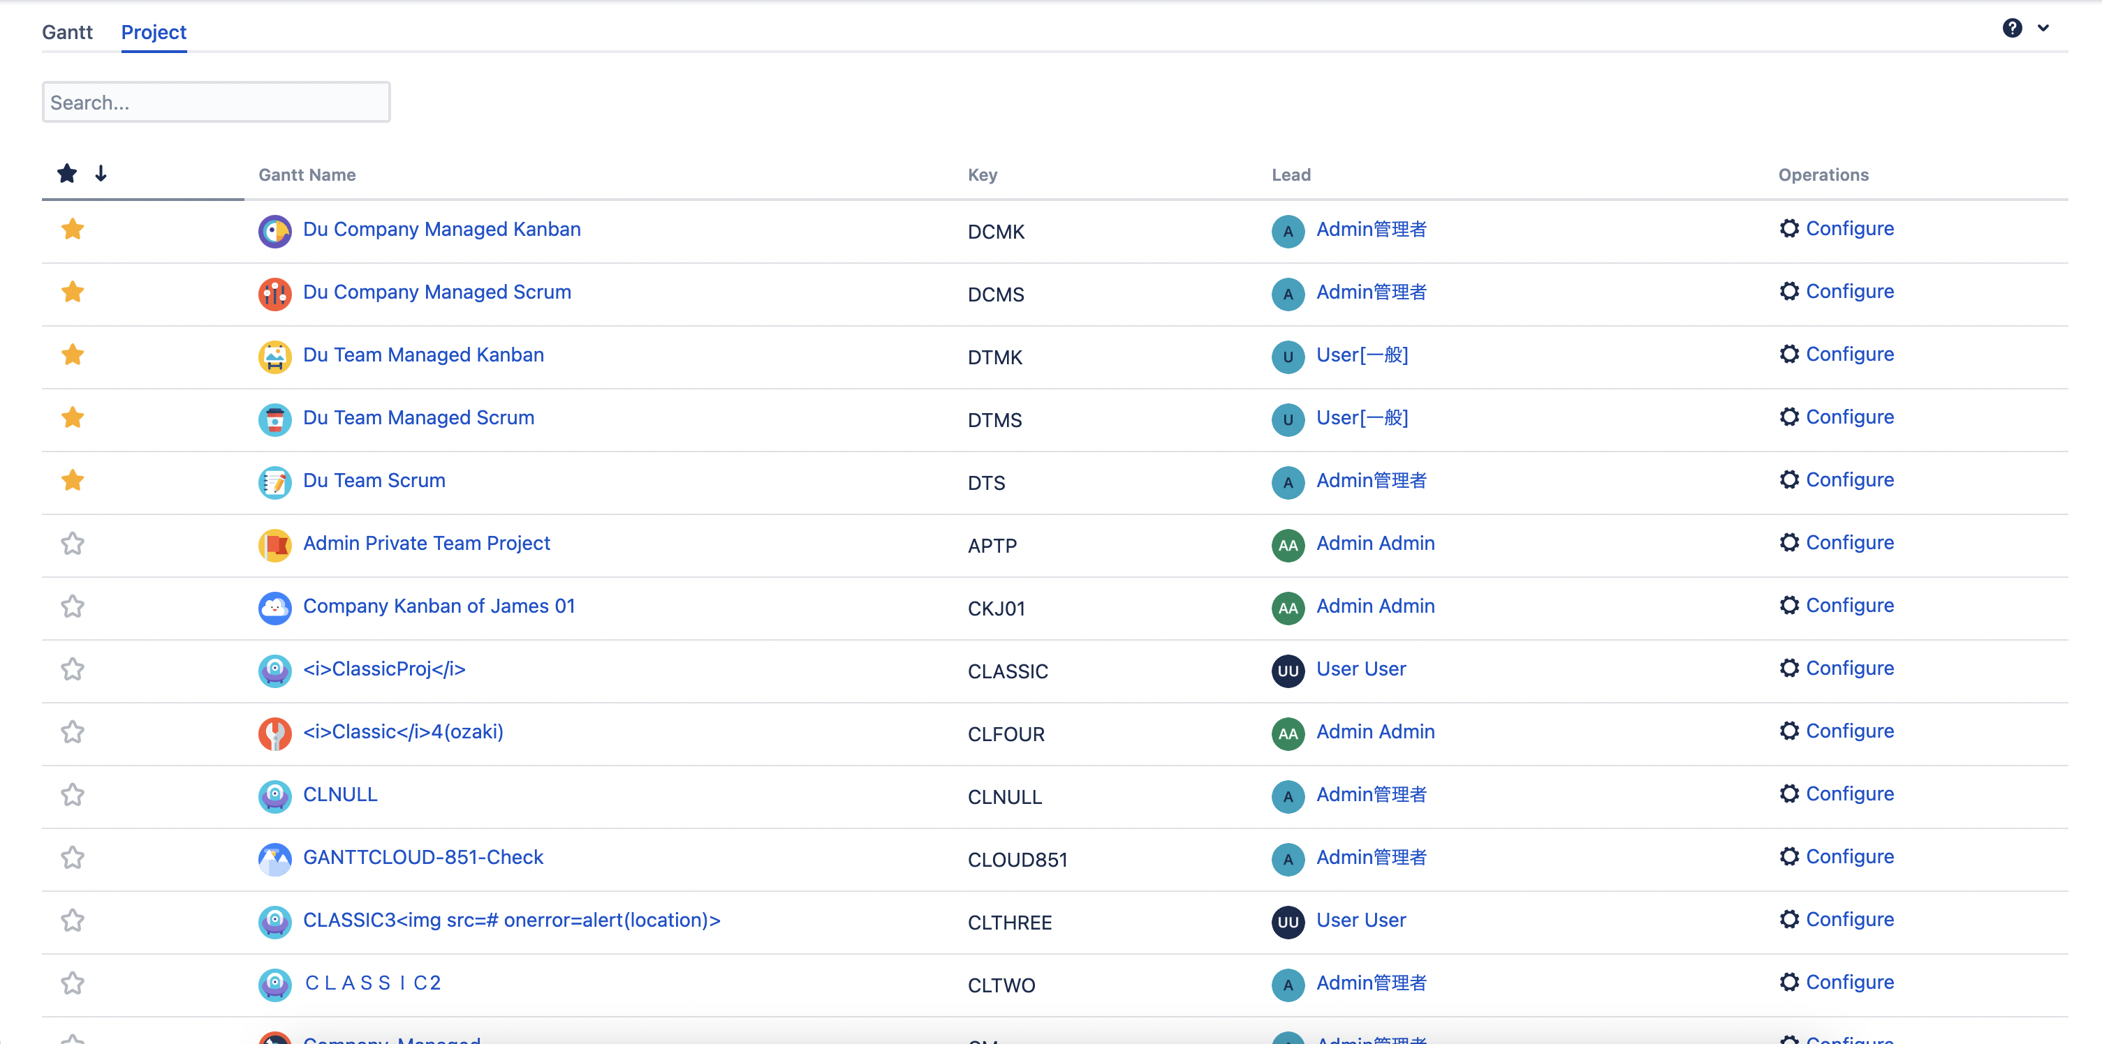The width and height of the screenshot is (2102, 1044).
Task: Expand the chevron next to help icon
Action: coord(2043,29)
